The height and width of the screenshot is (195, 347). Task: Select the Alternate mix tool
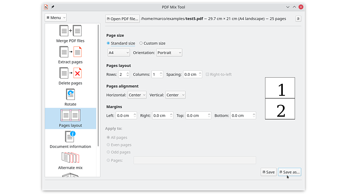pyautogui.click(x=70, y=158)
